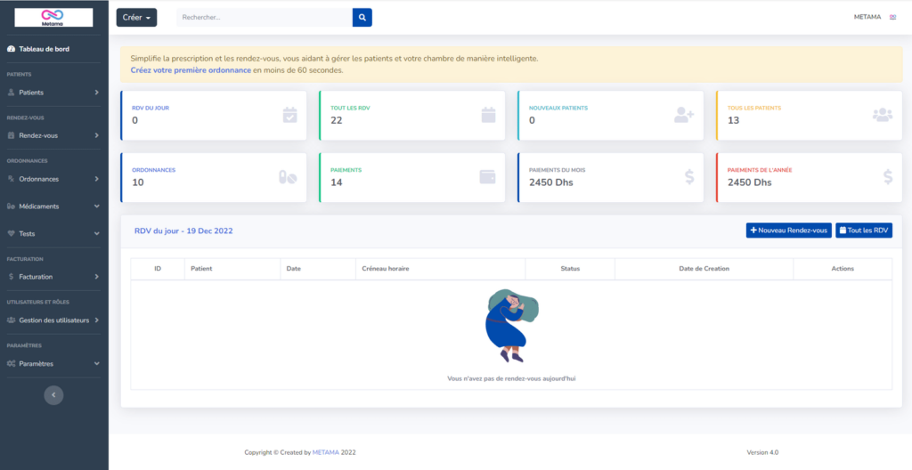Click the Rendez-vous calendar icon in sidebar

coord(11,135)
